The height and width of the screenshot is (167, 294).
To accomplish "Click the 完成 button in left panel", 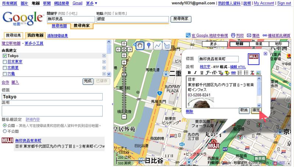I will click(88, 81).
